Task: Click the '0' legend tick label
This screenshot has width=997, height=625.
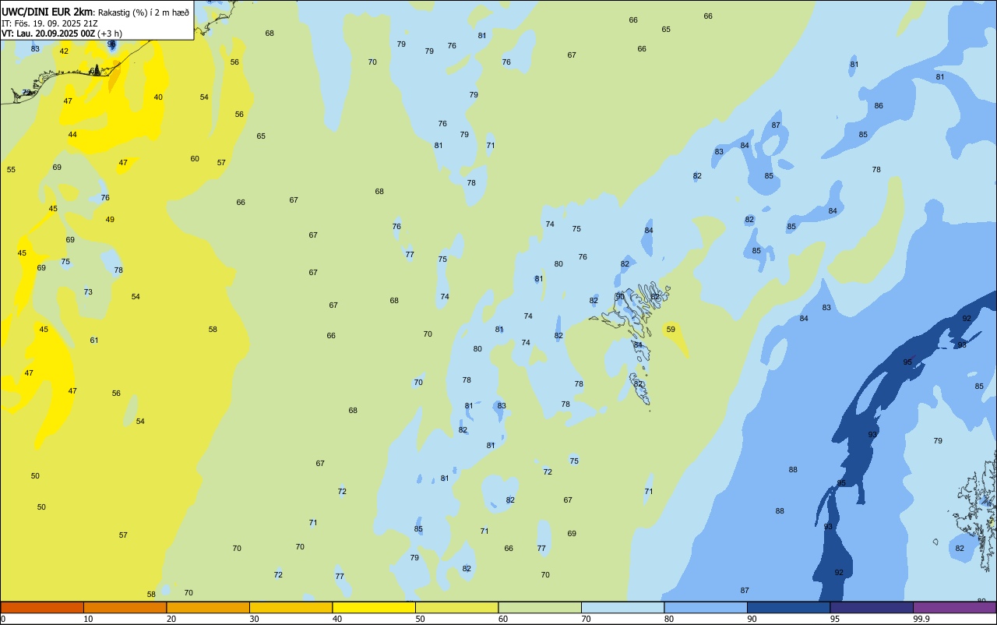Action: (x=3, y=619)
